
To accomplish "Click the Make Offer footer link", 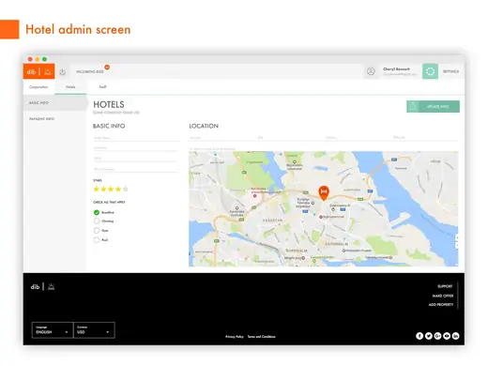I will [x=443, y=296].
